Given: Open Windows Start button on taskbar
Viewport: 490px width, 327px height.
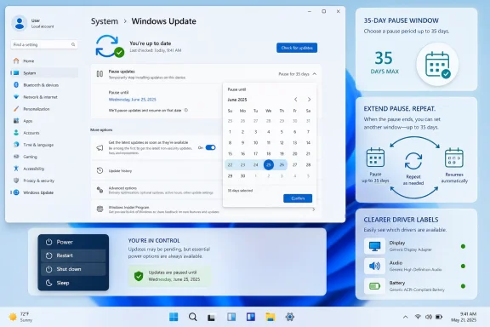Looking at the screenshot, I should [174, 317].
